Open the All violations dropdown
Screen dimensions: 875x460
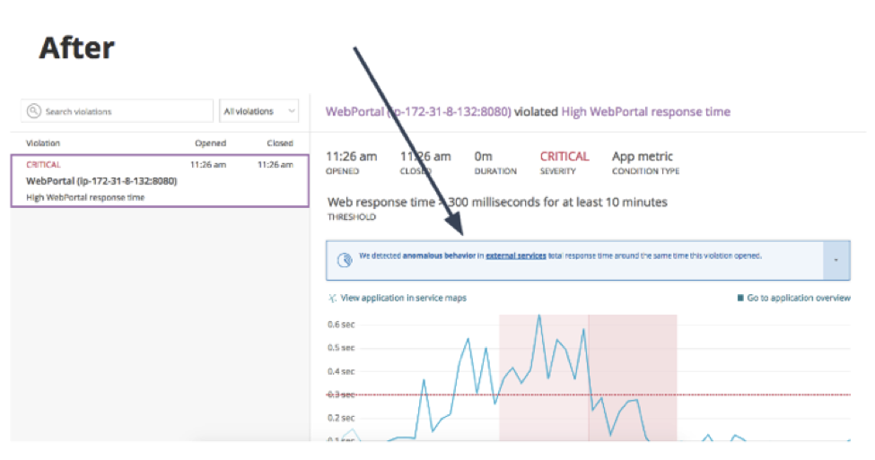259,111
